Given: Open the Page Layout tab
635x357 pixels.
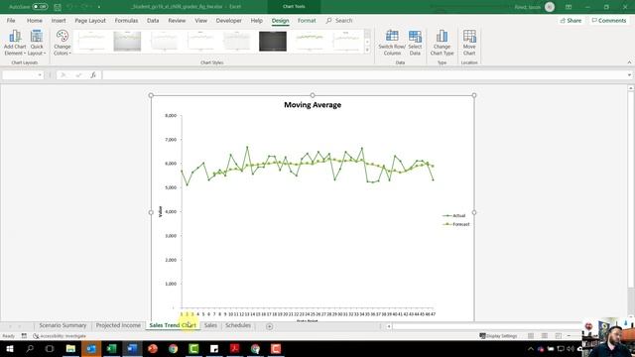Looking at the screenshot, I should tap(90, 20).
